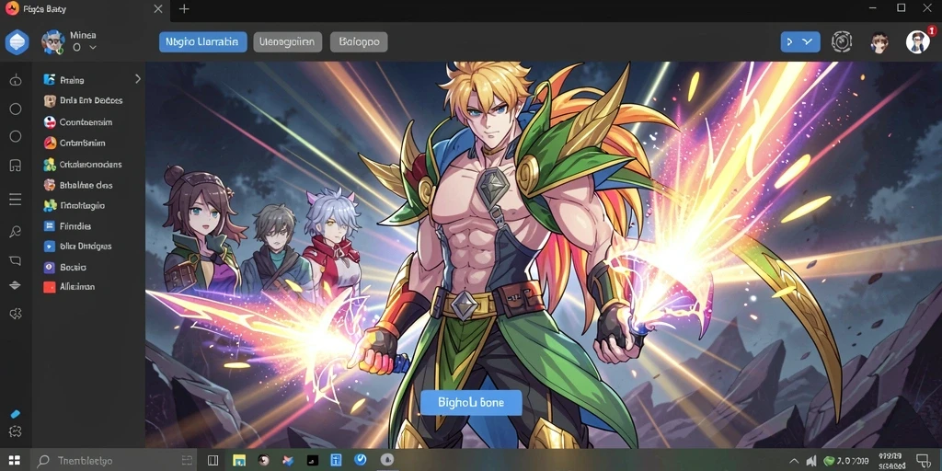Open the settings gear at rail bottom
942x471 pixels.
pos(16,431)
